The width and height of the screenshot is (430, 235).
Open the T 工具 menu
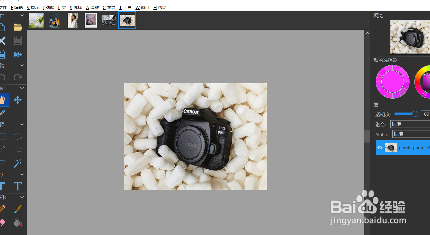point(125,8)
